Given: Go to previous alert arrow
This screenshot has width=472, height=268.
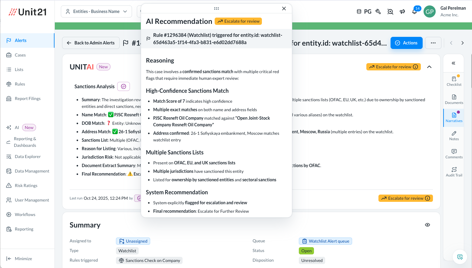Looking at the screenshot, I should point(451,43).
